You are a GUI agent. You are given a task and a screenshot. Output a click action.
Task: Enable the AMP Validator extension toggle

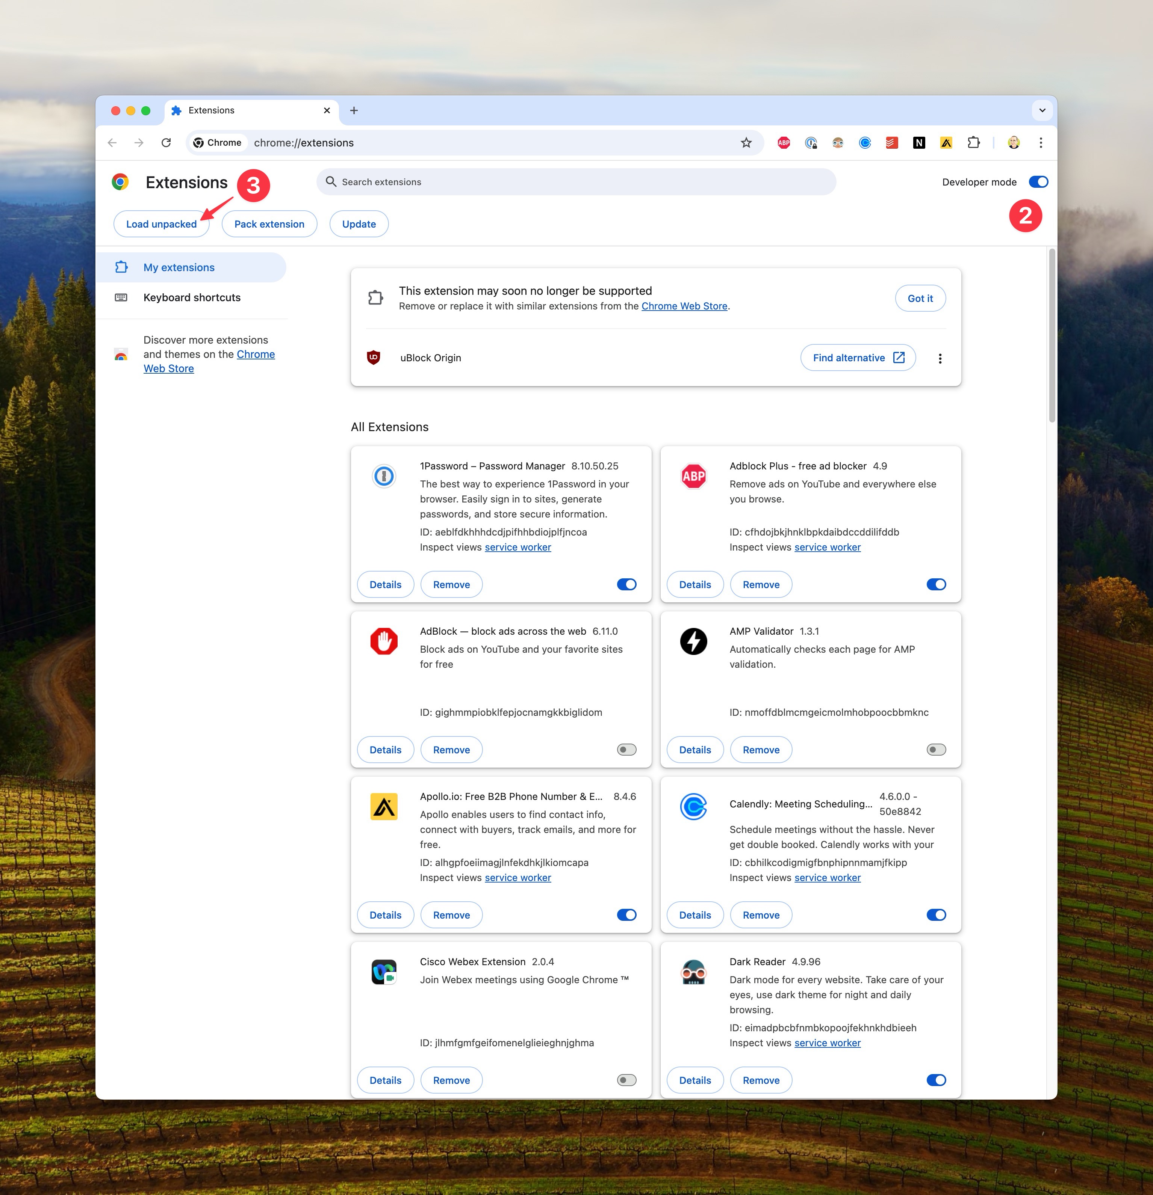(x=937, y=749)
